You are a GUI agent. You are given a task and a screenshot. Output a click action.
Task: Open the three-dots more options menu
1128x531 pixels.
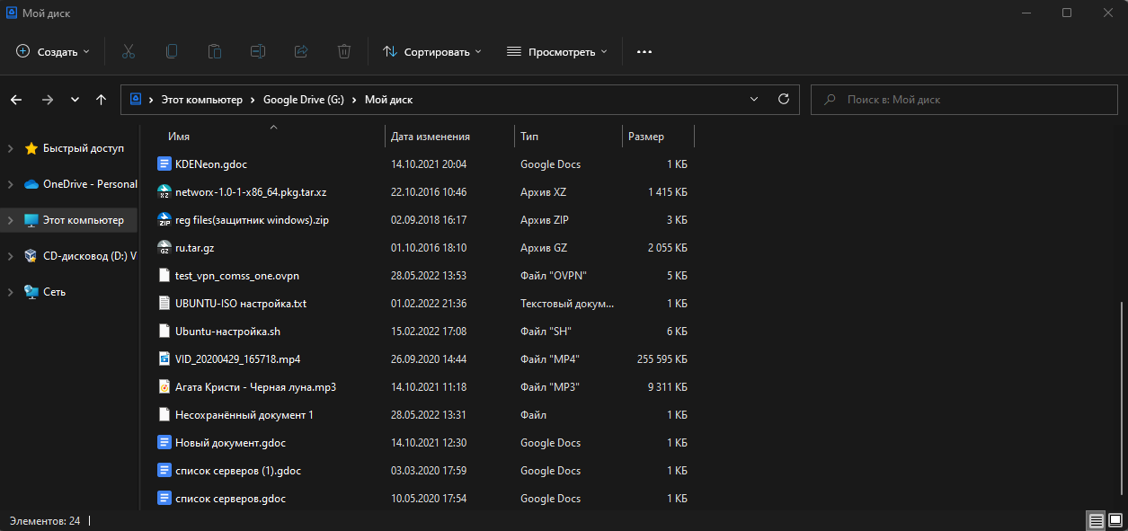click(x=644, y=52)
